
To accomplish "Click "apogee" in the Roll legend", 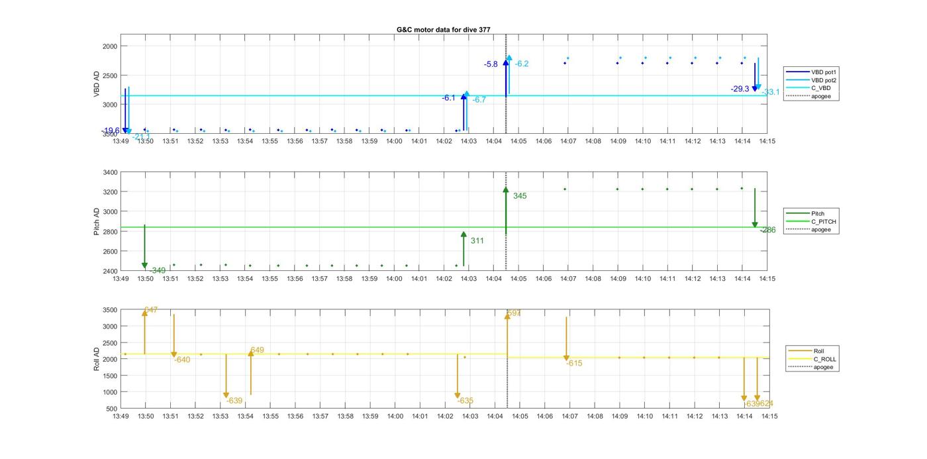I will 810,367.
